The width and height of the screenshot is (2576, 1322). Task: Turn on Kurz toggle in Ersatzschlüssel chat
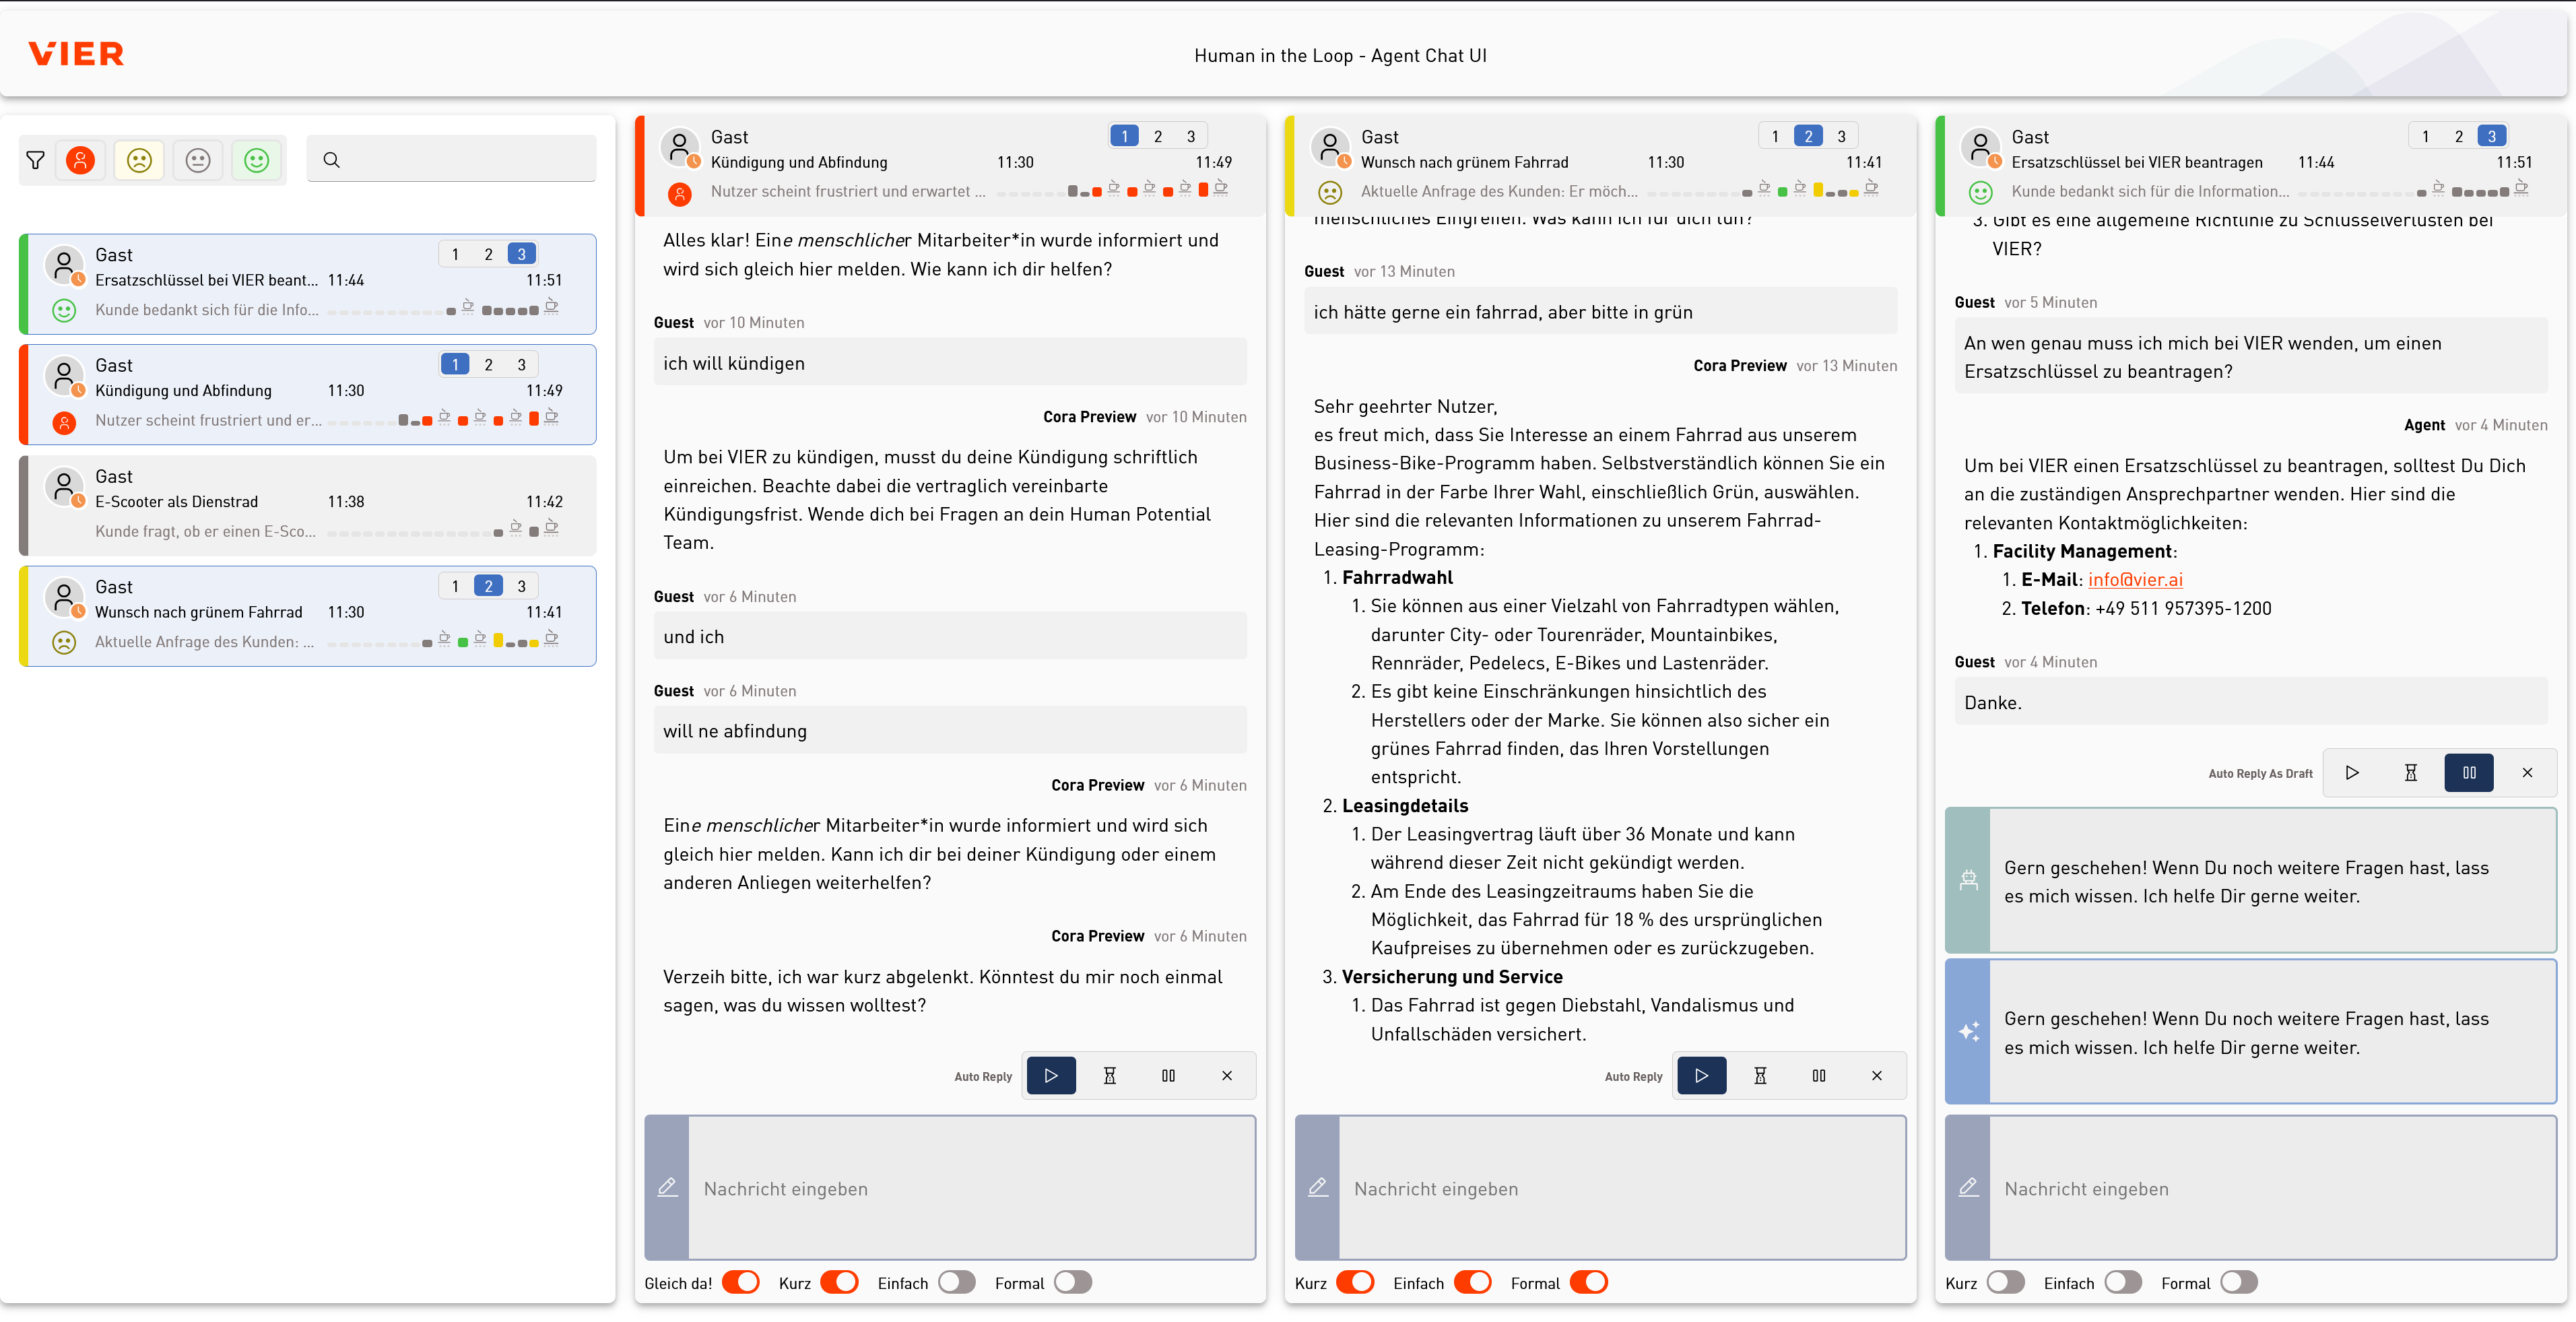(2005, 1283)
